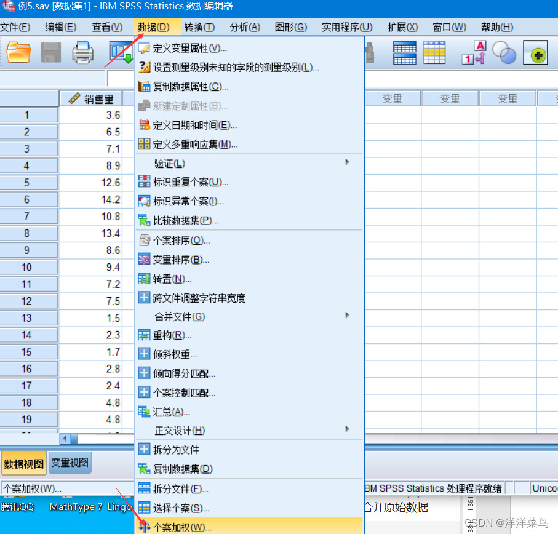The width and height of the screenshot is (558, 534).
Task: Select 拆分为文件 menu item
Action: (x=249, y=450)
